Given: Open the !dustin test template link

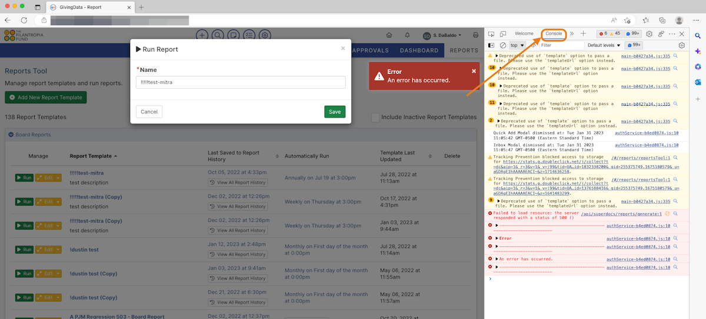Looking at the screenshot, I should pyautogui.click(x=84, y=250).
